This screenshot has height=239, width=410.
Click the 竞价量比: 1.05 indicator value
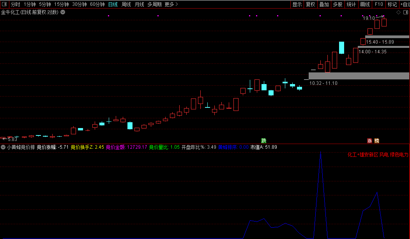click(x=164, y=147)
